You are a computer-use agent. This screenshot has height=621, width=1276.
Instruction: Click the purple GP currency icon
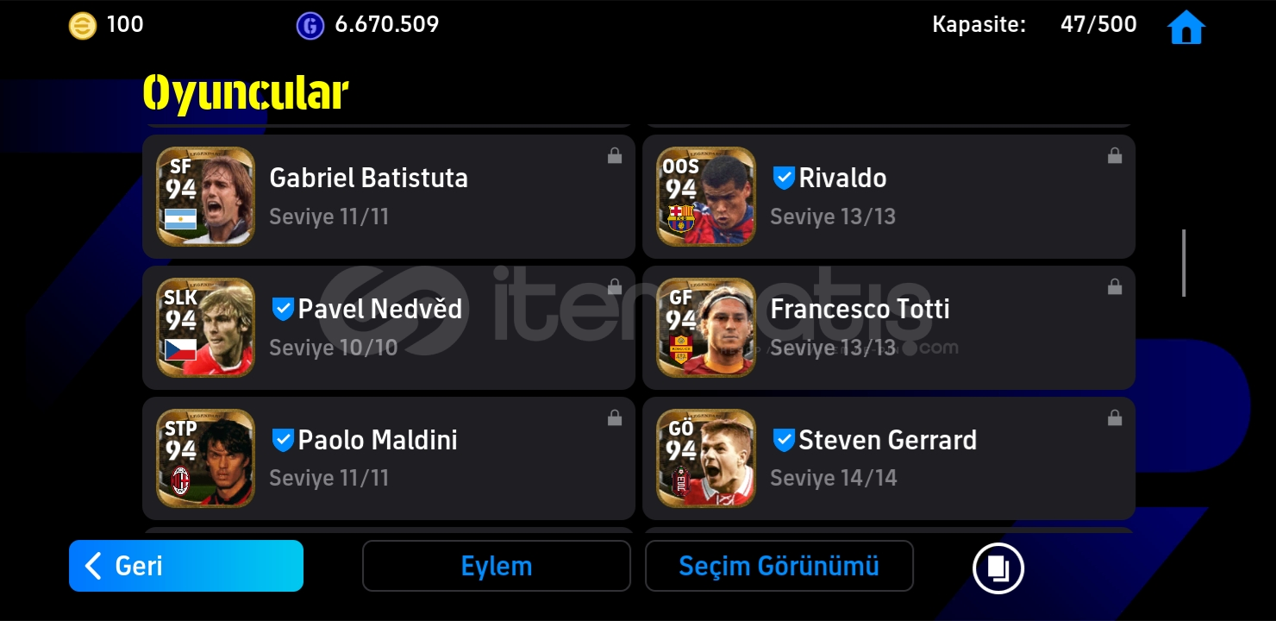[x=310, y=25]
